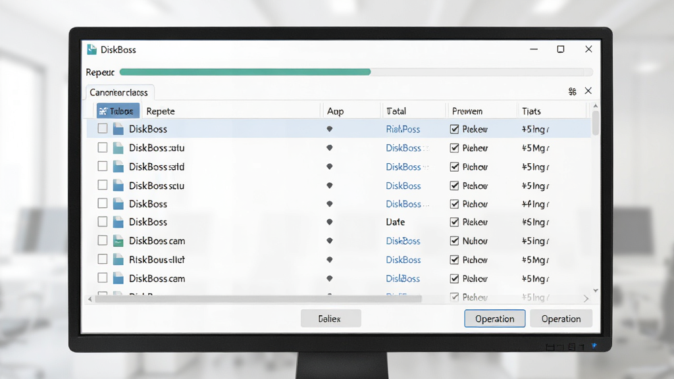The width and height of the screenshot is (674, 379).
Task: Click the 45Mg value in DiskBoss satu row
Action: [536, 148]
